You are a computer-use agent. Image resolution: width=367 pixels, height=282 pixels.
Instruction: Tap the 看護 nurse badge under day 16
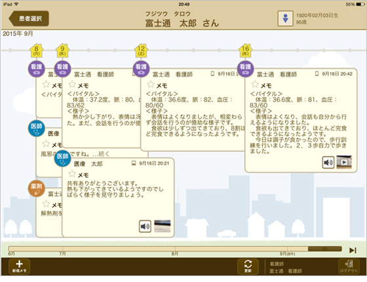click(245, 69)
